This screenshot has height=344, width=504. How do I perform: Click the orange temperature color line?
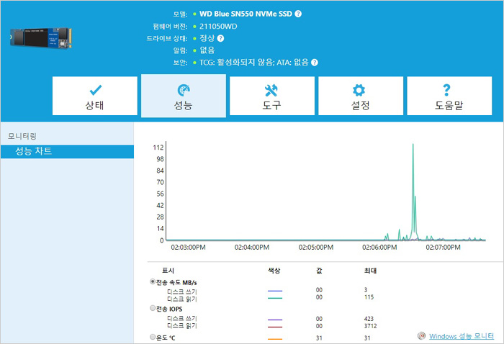(x=275, y=339)
